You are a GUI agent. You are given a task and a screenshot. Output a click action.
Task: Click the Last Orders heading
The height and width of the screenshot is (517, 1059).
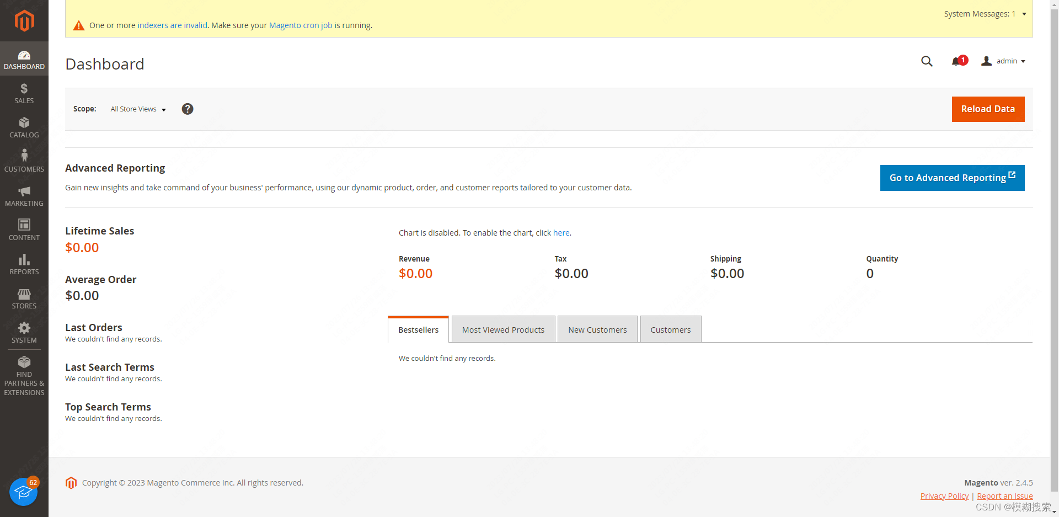coord(94,328)
